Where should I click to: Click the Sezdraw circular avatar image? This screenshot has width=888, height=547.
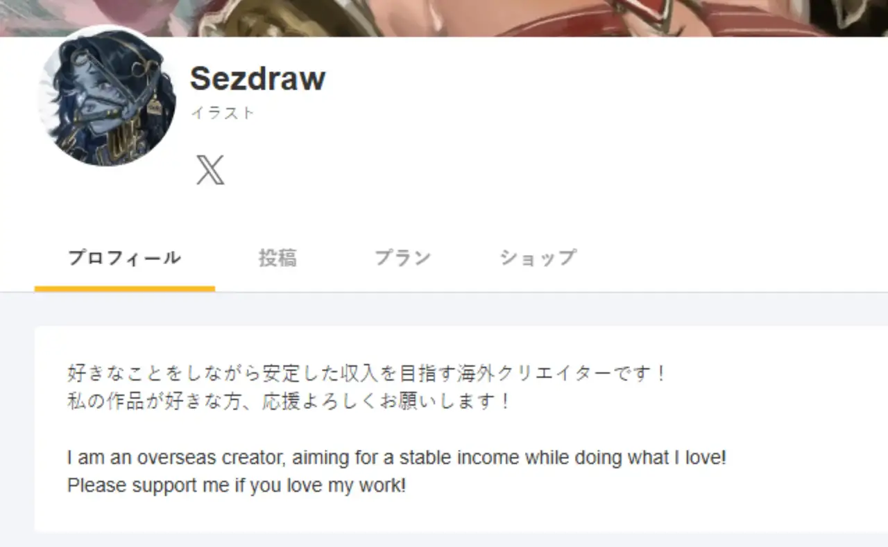coord(108,96)
